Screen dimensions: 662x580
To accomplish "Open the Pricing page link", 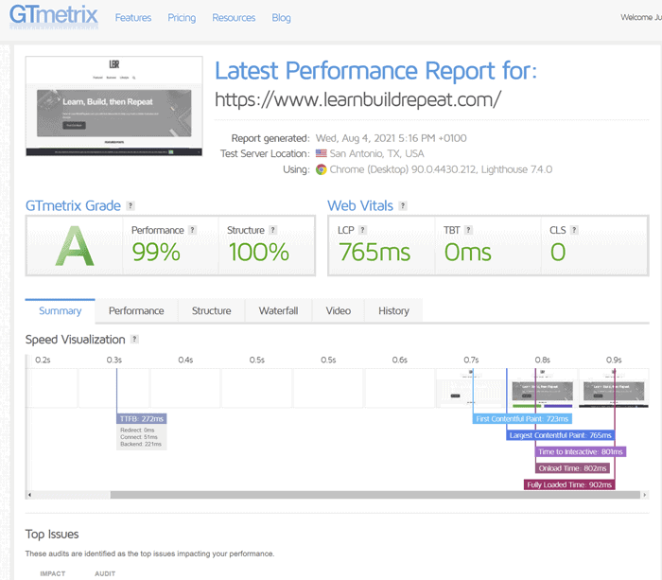I will 182,18.
